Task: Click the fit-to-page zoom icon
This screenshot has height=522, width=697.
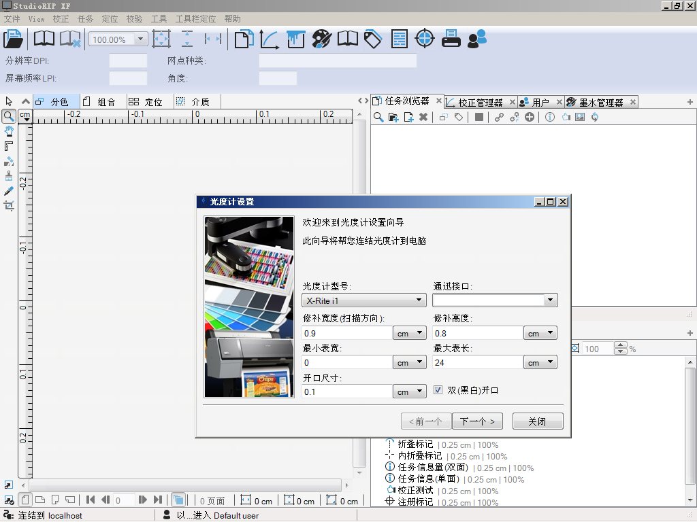Action: click(x=161, y=39)
